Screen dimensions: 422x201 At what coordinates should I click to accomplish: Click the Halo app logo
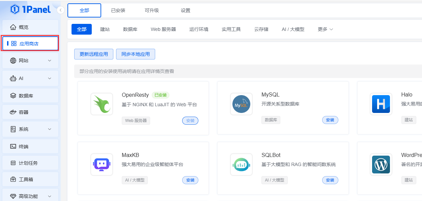381,104
